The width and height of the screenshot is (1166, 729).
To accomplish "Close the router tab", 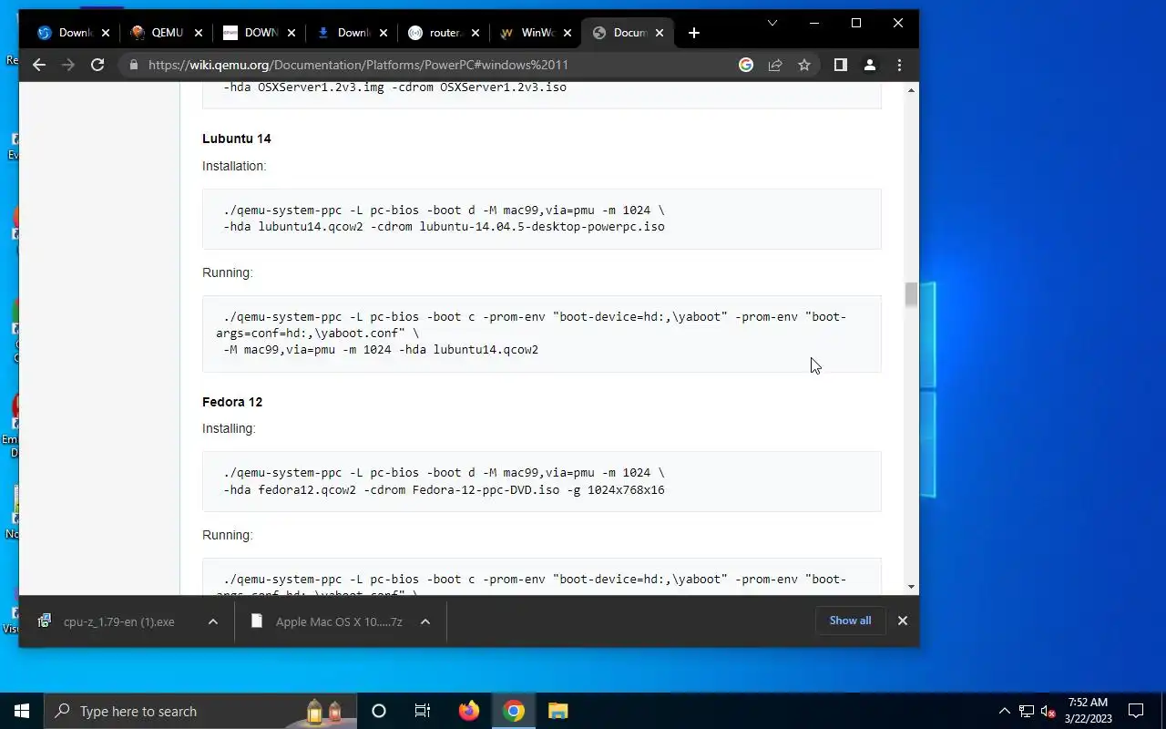I will [x=476, y=33].
